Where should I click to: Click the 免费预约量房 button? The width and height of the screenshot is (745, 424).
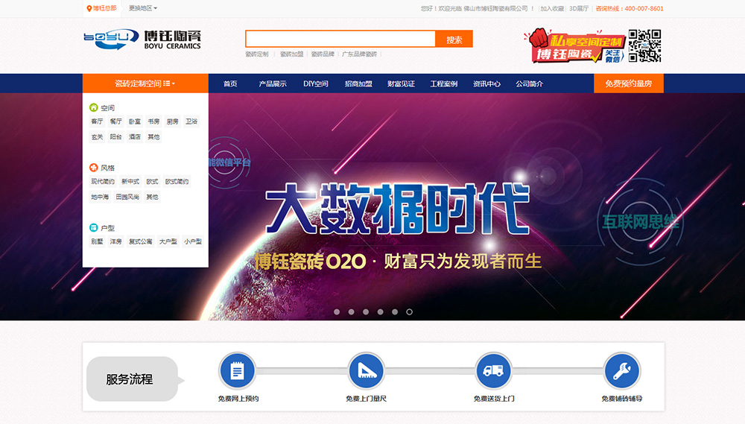(629, 83)
